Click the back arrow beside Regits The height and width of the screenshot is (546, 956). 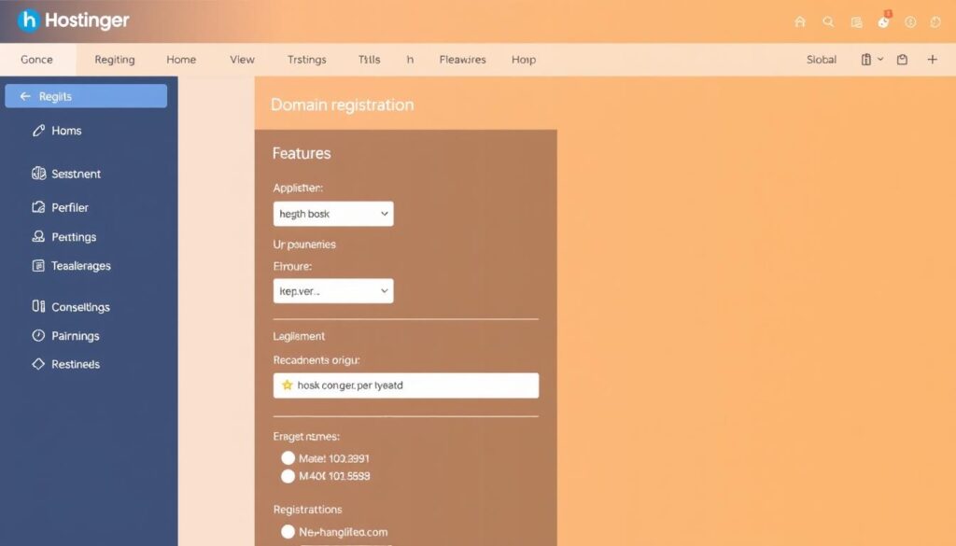[x=28, y=95]
